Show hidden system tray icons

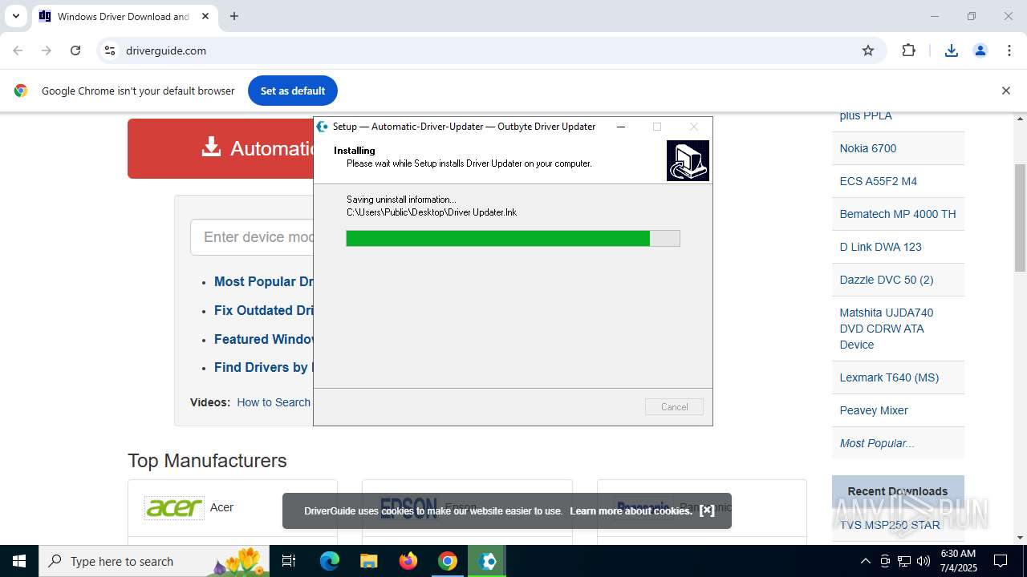tap(865, 561)
